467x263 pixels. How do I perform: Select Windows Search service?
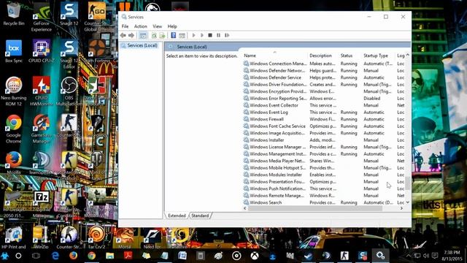[x=324, y=202]
